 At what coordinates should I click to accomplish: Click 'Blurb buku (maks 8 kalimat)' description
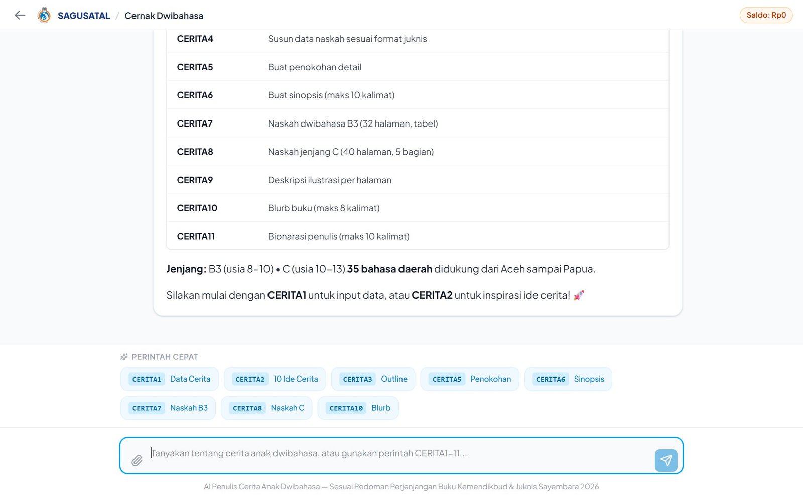(324, 208)
